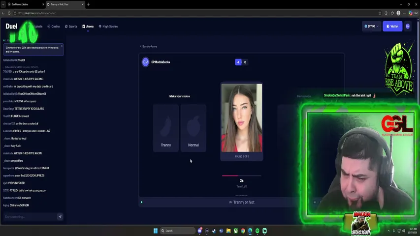Open Microsoft Edge from the taskbar
Viewport: 420px width, 236px height.
250,231
